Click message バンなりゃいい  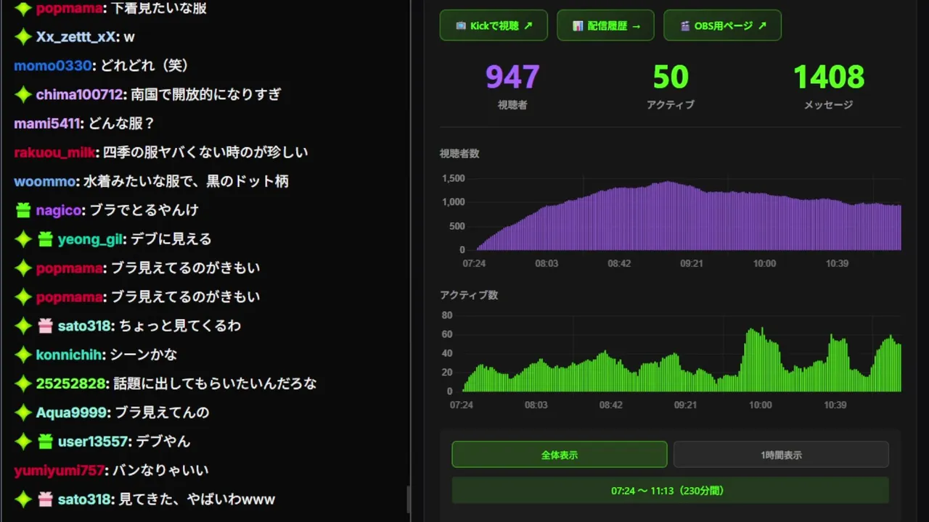pyautogui.click(x=160, y=471)
